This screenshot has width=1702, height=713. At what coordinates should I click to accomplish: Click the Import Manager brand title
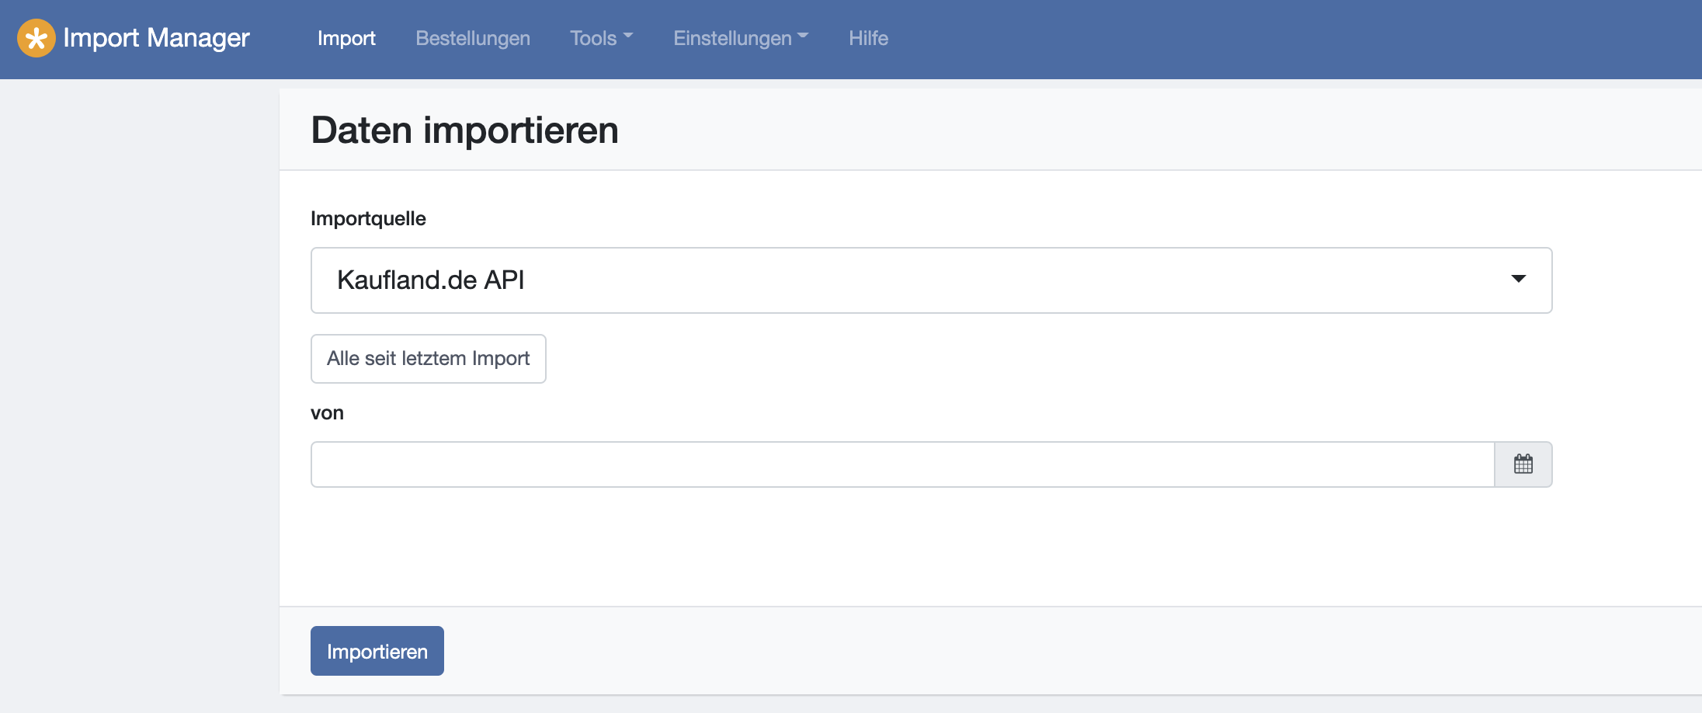[156, 38]
